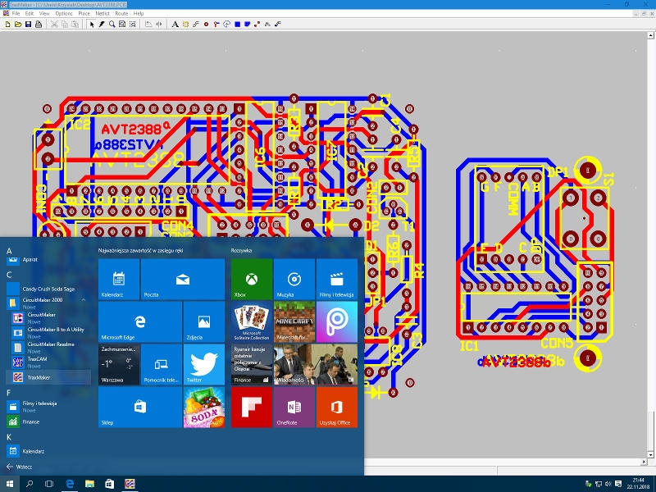Launch TraxMaker from Start menu list
The height and width of the screenshot is (492, 656).
pyautogui.click(x=48, y=377)
